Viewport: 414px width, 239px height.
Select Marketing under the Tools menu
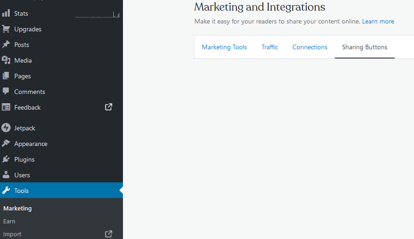point(17,208)
